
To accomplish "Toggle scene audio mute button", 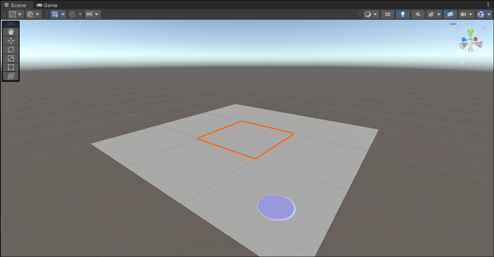I will pos(418,14).
